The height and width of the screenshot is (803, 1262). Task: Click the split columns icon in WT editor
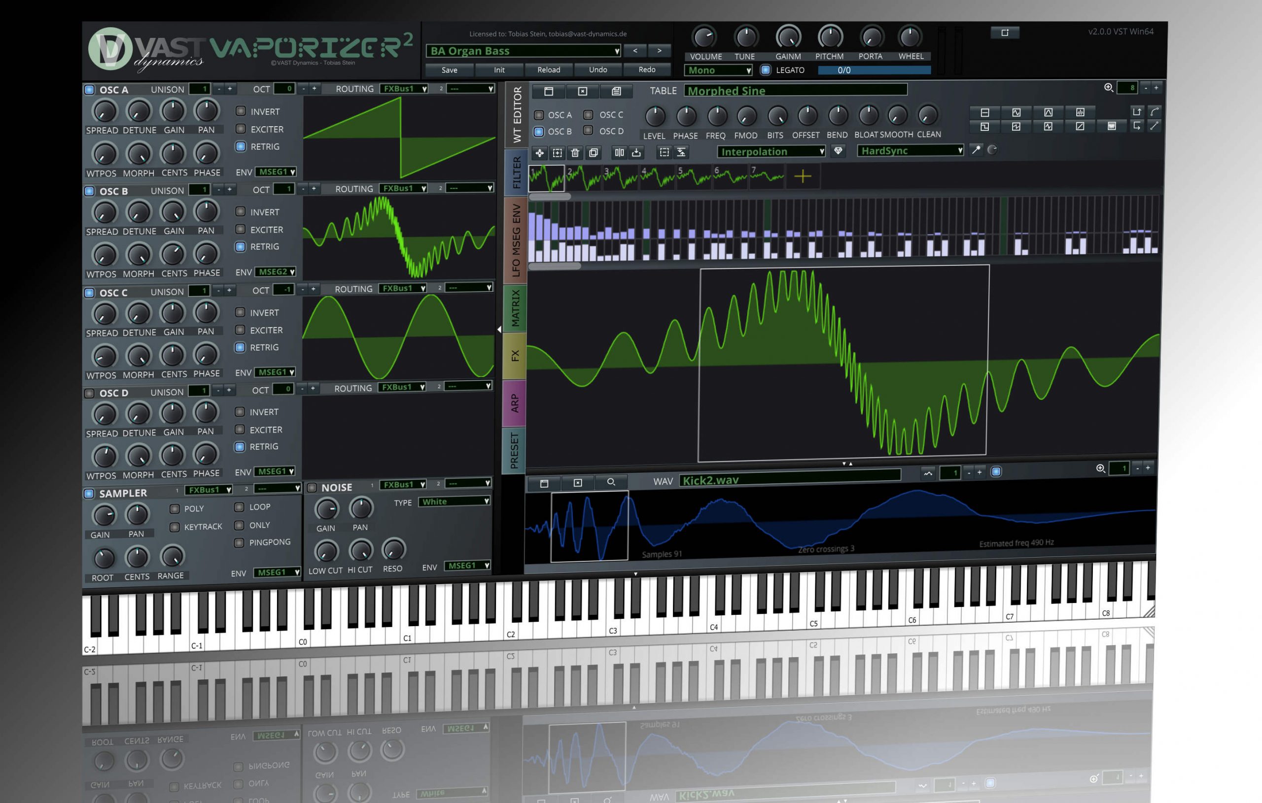620,152
